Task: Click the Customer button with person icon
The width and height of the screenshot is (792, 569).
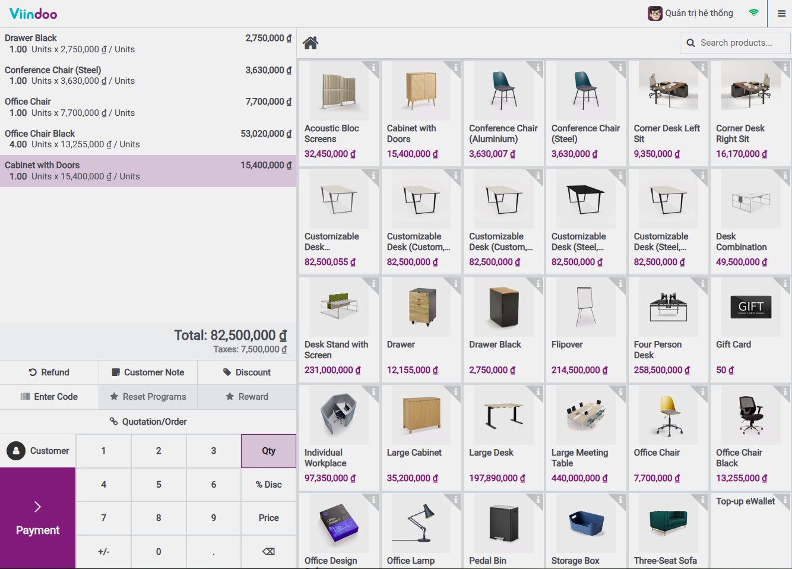Action: click(x=37, y=451)
